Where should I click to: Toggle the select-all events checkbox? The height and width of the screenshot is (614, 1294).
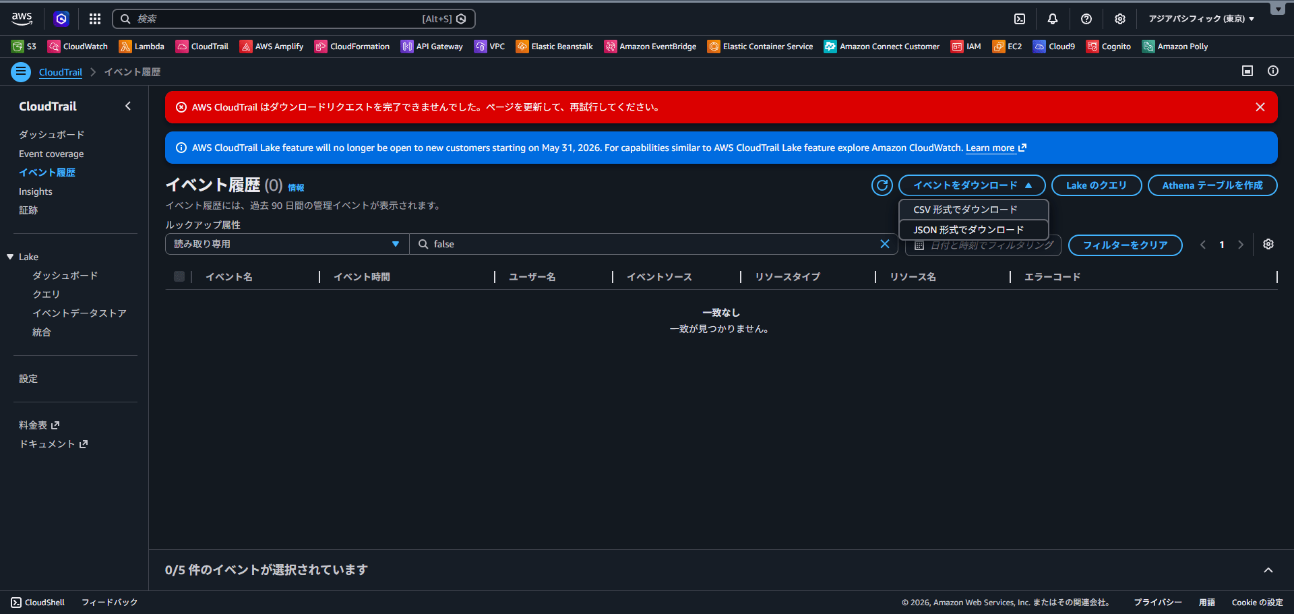point(179,276)
